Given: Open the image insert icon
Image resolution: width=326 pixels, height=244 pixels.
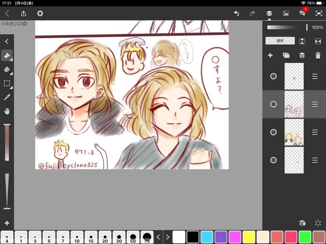Looking at the screenshot, I should (x=286, y=13).
